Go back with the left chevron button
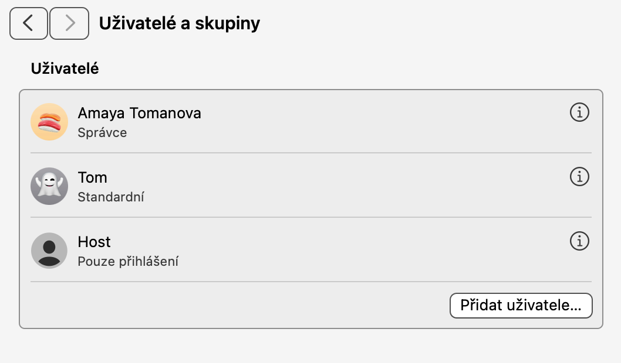Viewport: 621px width, 363px height. [x=29, y=23]
